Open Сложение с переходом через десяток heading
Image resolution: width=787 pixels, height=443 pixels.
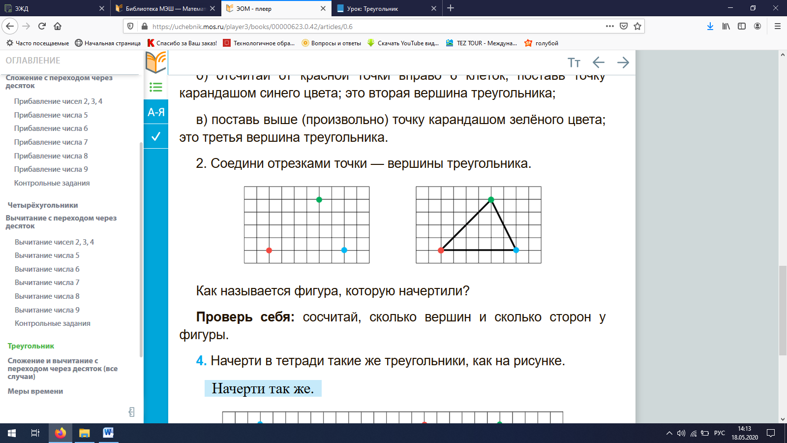point(59,81)
